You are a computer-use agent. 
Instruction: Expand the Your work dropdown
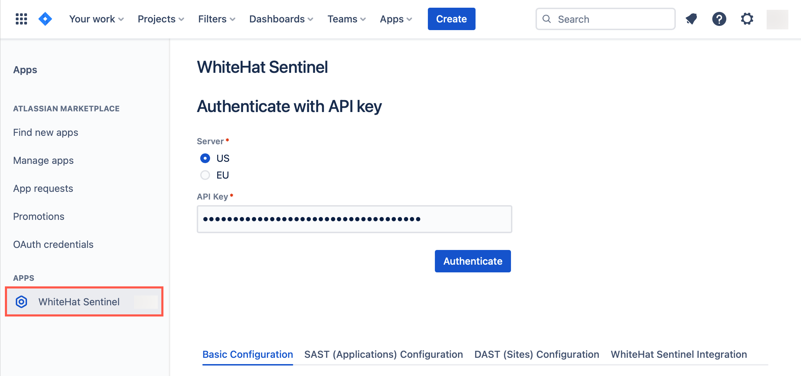click(96, 19)
